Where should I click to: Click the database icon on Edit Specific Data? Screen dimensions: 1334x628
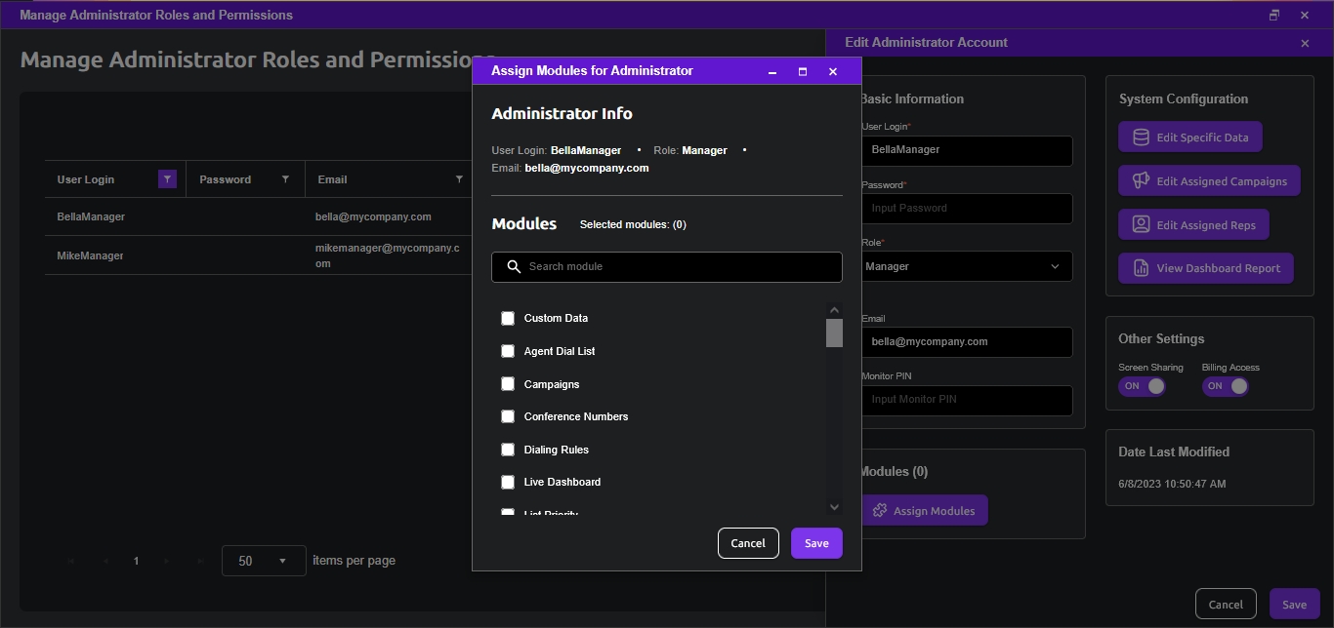click(x=1141, y=137)
